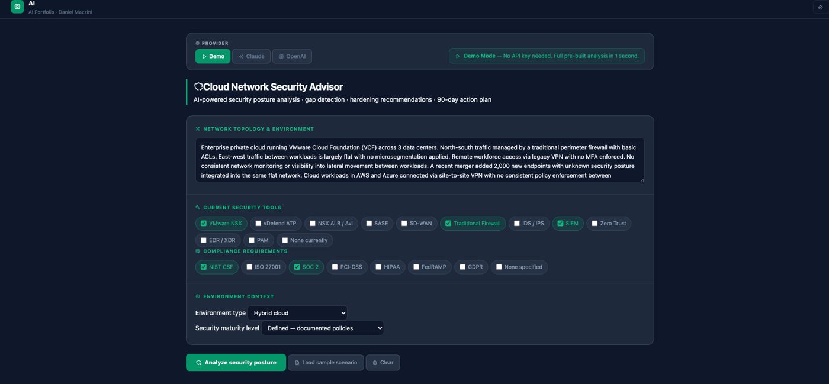The height and width of the screenshot is (384, 829).
Task: Check the PCI-DSS checkbox
Action: [x=335, y=267]
